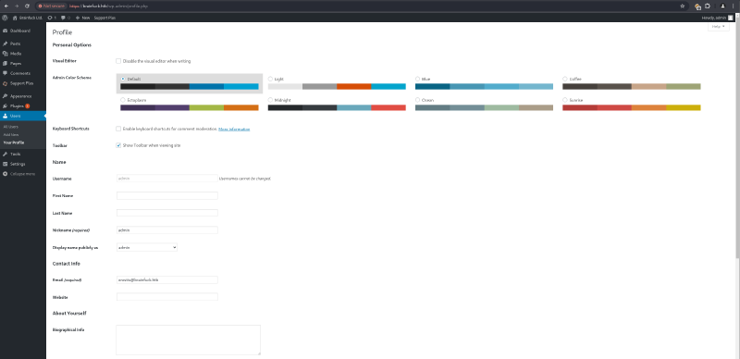Select the Light color scheme radio

(x=270, y=79)
